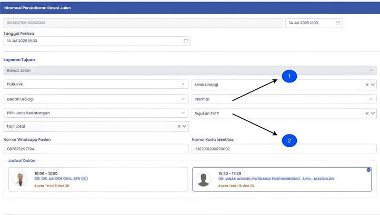Expand the Rawat Jalan service dropdown
The image size is (380, 215).
(371, 70)
